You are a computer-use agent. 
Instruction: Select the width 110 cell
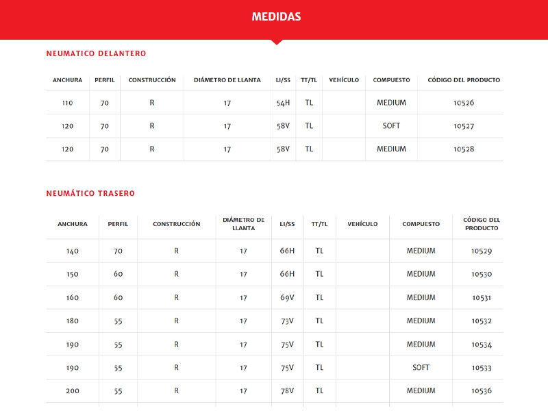[67, 103]
